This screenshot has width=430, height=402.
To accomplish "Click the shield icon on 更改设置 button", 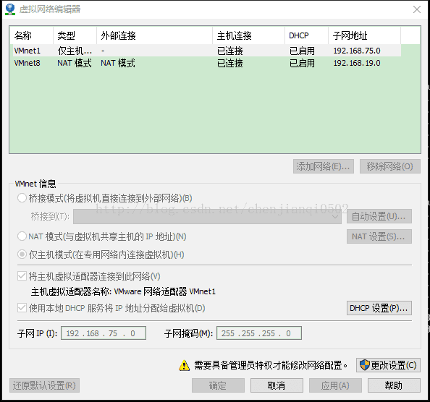I will tap(364, 365).
